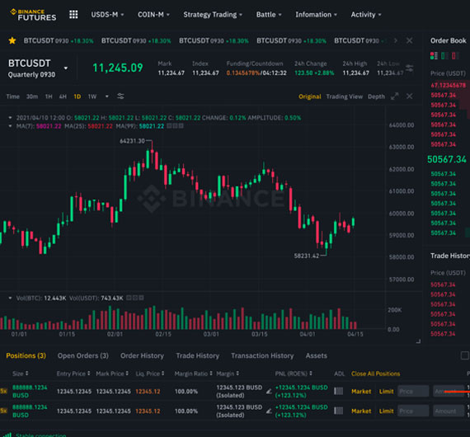Open the Battle dropdown
The image size is (470, 437).
tap(269, 14)
